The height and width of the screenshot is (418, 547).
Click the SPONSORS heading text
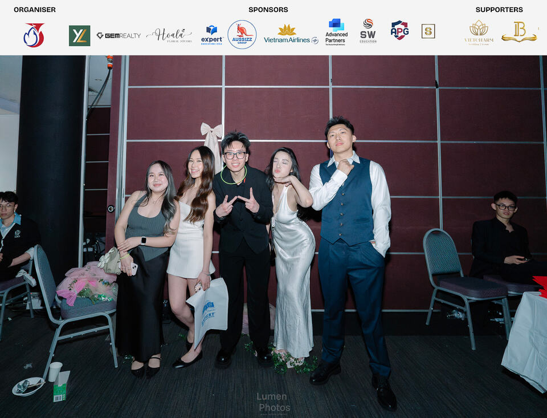point(268,10)
